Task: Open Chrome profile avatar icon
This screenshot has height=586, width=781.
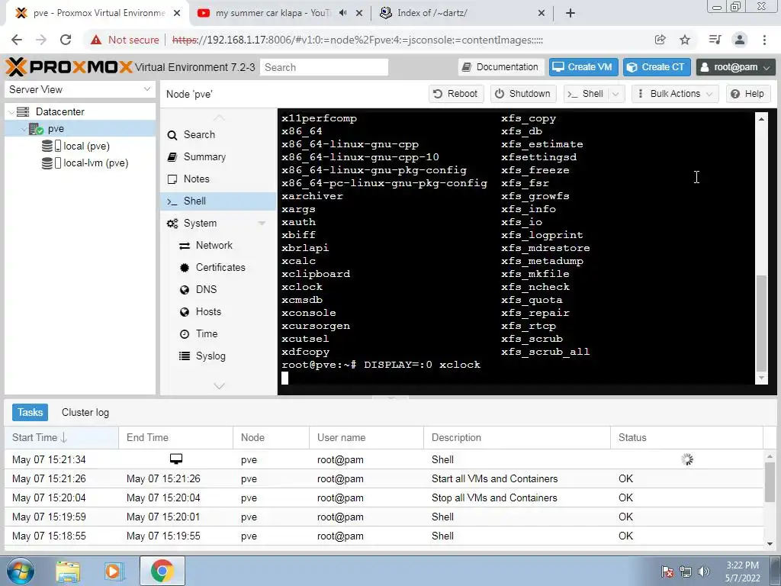Action: (x=740, y=40)
